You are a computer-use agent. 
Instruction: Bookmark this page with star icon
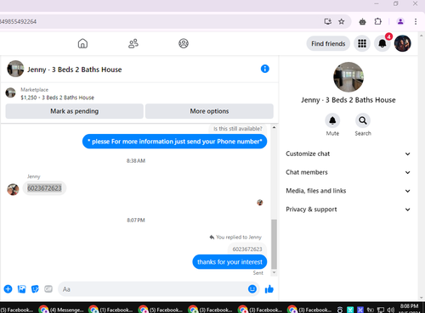click(x=342, y=21)
